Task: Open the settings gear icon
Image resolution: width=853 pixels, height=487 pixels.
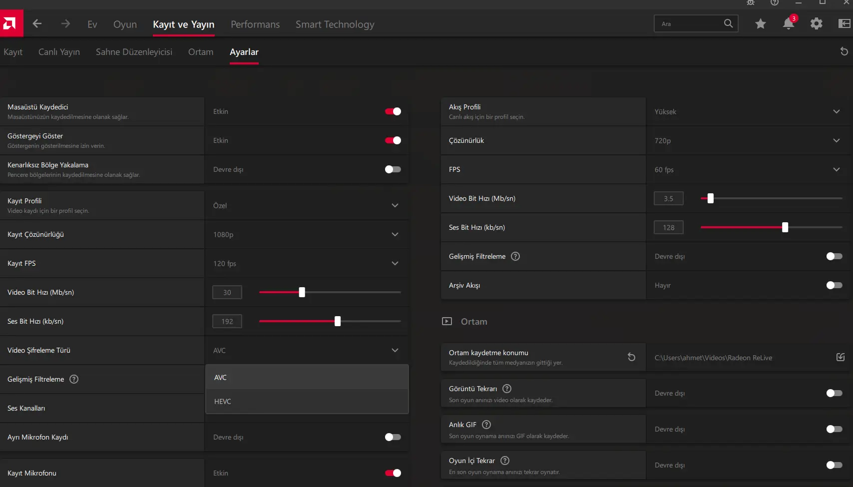Action: point(816,23)
